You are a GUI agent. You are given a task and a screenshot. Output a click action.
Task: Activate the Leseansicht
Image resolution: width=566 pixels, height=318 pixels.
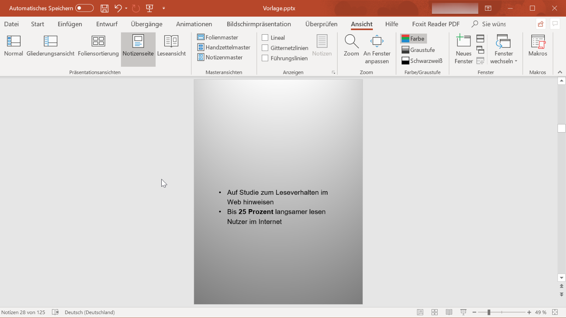point(172,46)
